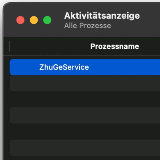Sort processes by the Prozessname column header

(114, 46)
